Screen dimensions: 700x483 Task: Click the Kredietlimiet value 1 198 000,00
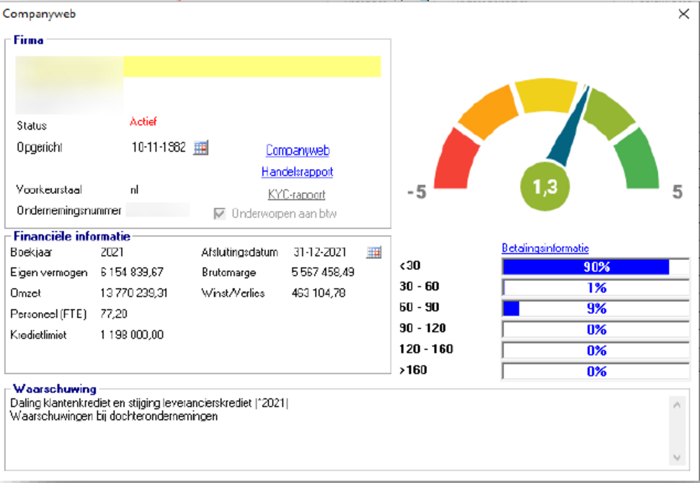tap(132, 334)
